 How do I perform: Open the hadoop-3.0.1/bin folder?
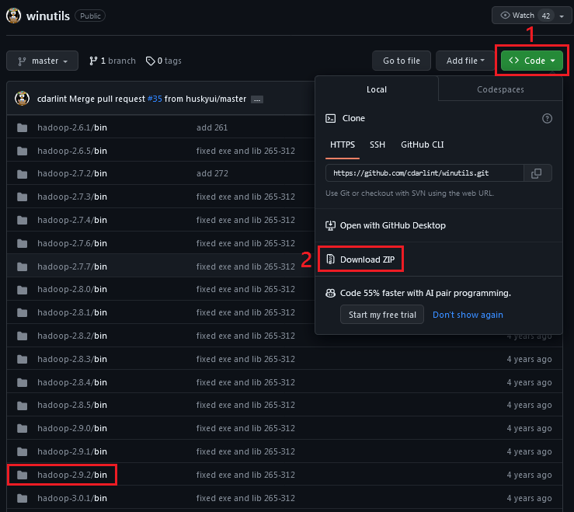72,498
